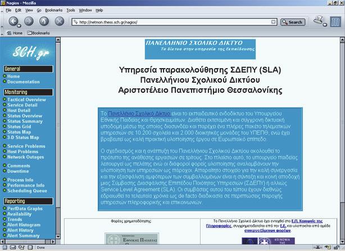
Task: Open Alert Summary
Action: [24, 236]
